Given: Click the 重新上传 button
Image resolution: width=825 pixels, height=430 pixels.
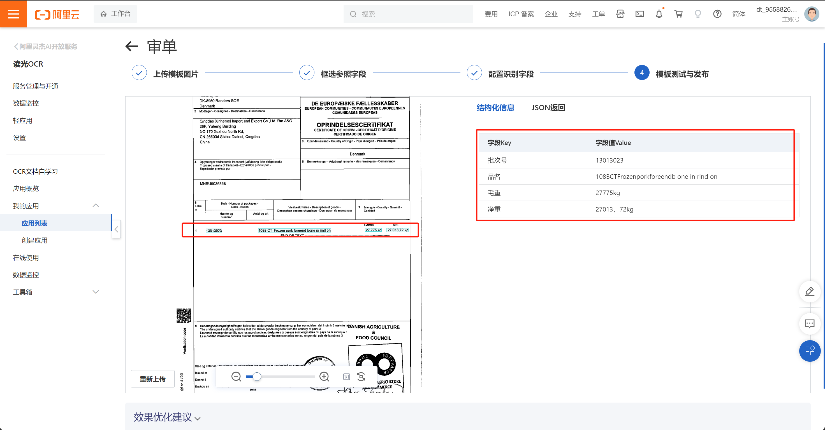Looking at the screenshot, I should click(x=152, y=379).
